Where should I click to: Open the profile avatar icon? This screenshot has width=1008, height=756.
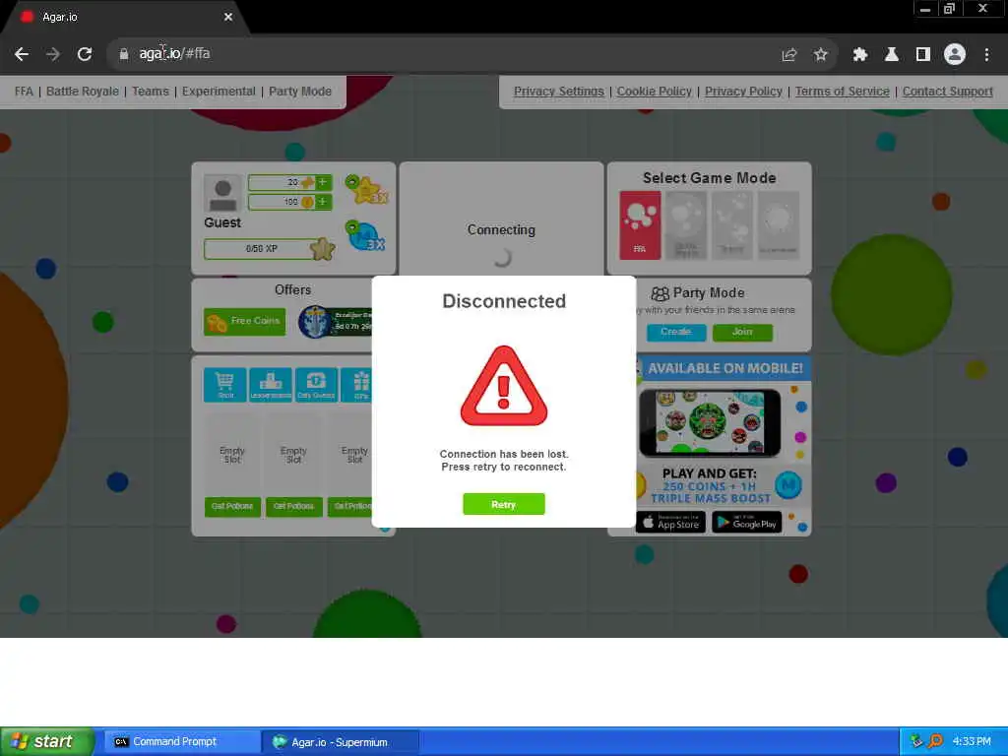coord(954,54)
